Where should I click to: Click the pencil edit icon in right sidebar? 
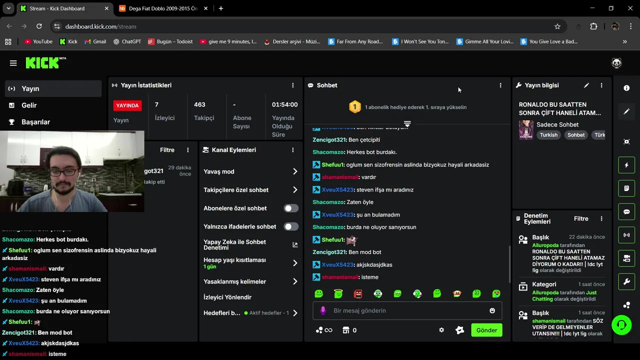(x=626, y=111)
